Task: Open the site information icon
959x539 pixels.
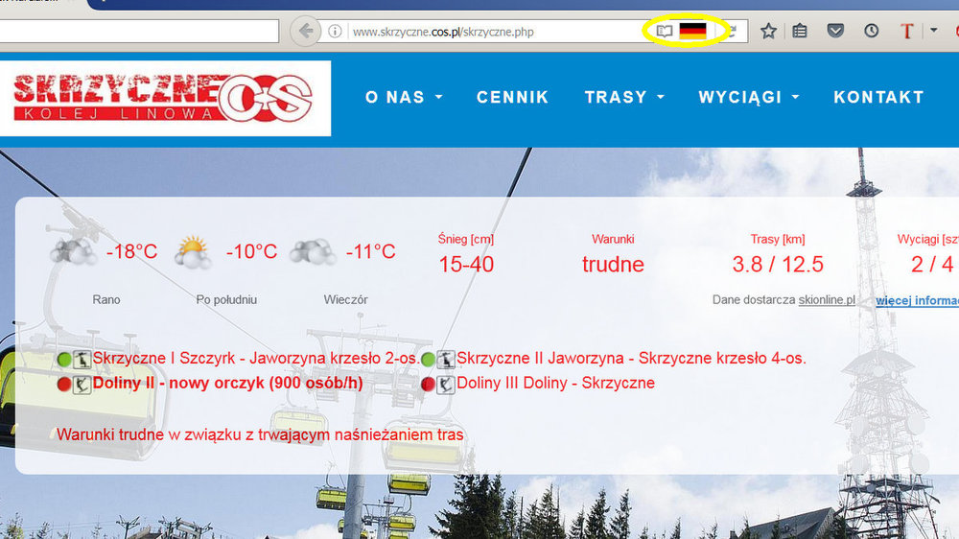Action: pyautogui.click(x=335, y=32)
